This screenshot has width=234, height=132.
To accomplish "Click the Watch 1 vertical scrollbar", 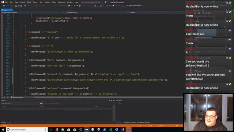I will (x=114, y=113).
